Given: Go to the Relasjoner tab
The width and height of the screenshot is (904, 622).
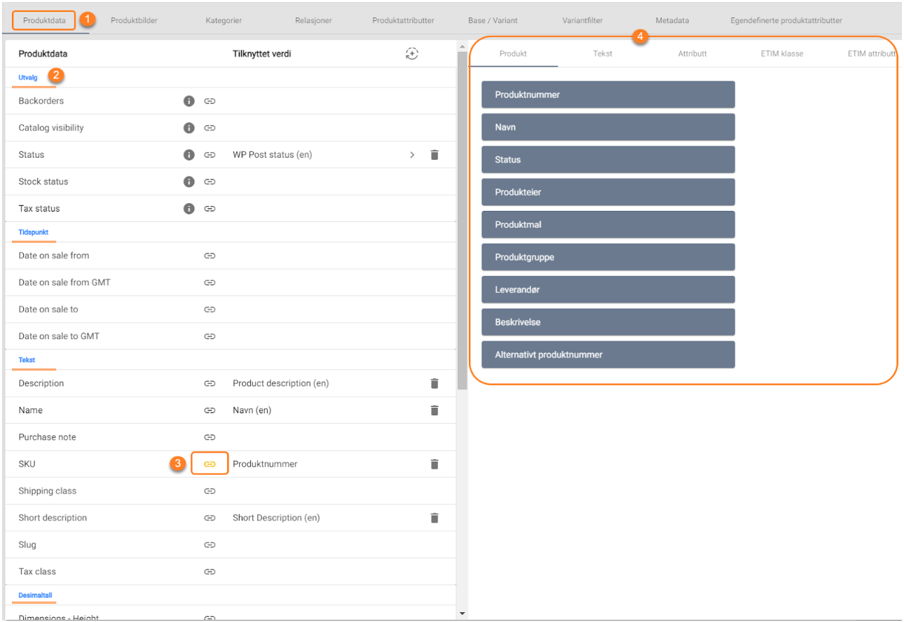Looking at the screenshot, I should click(x=313, y=20).
